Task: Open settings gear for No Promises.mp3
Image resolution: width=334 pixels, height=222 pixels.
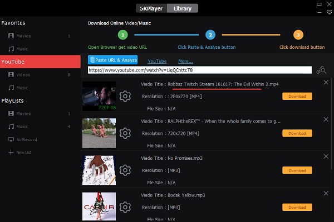Action: tap(125, 170)
